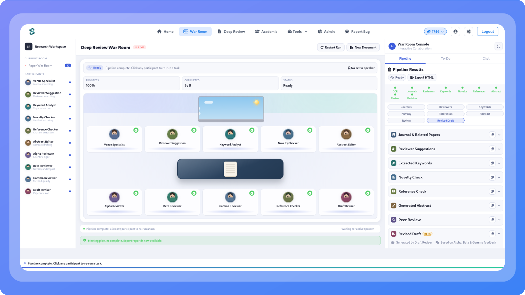
Task: Open settings gear icon in header
Action: click(x=469, y=31)
